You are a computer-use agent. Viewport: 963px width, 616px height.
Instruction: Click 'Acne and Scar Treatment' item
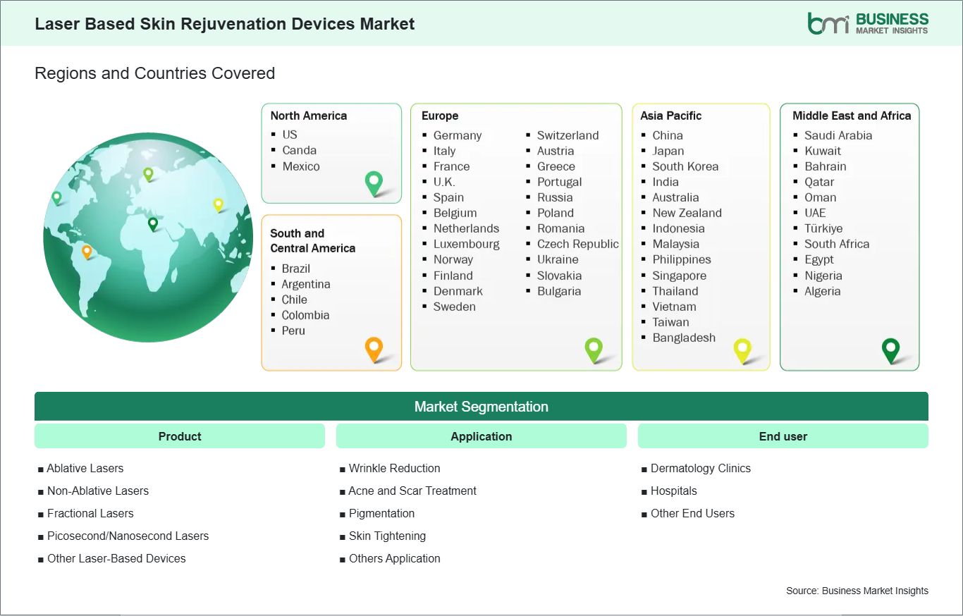click(412, 491)
